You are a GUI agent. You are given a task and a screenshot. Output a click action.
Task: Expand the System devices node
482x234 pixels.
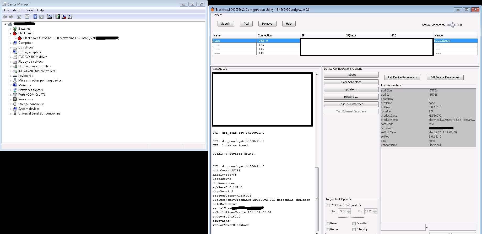click(10, 109)
